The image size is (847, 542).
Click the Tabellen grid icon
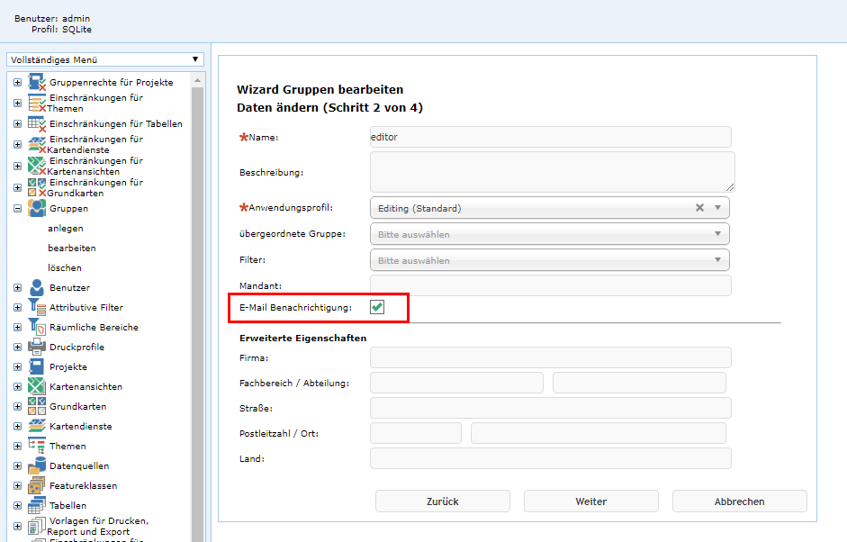coord(37,506)
